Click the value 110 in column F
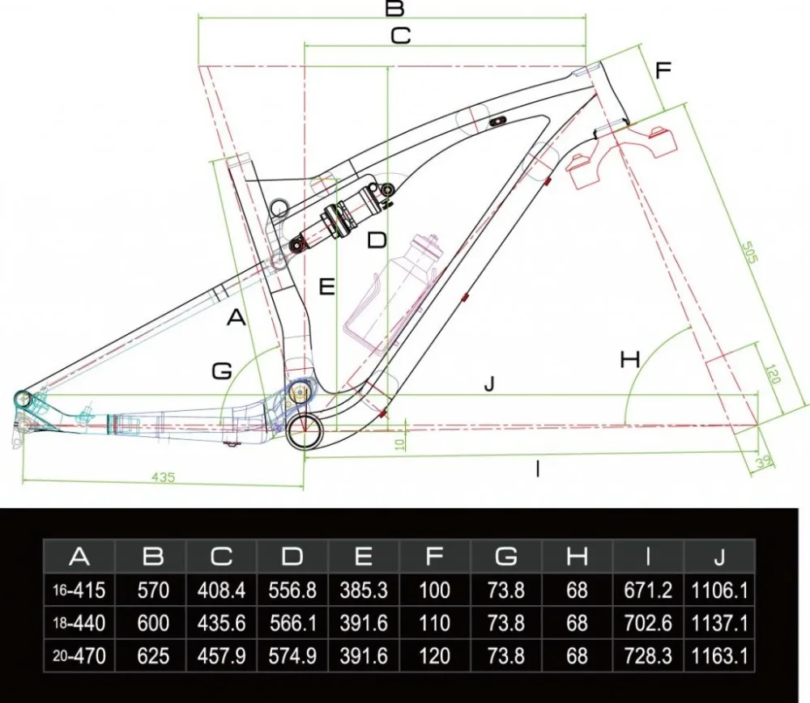 pyautogui.click(x=435, y=623)
